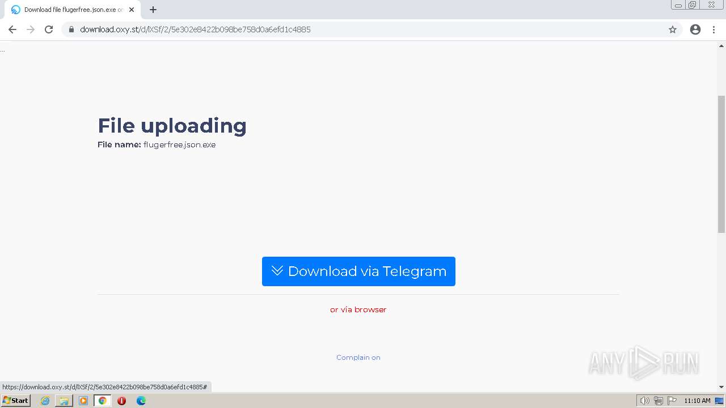Click Download via Telegram button
This screenshot has width=726, height=408.
pos(358,271)
